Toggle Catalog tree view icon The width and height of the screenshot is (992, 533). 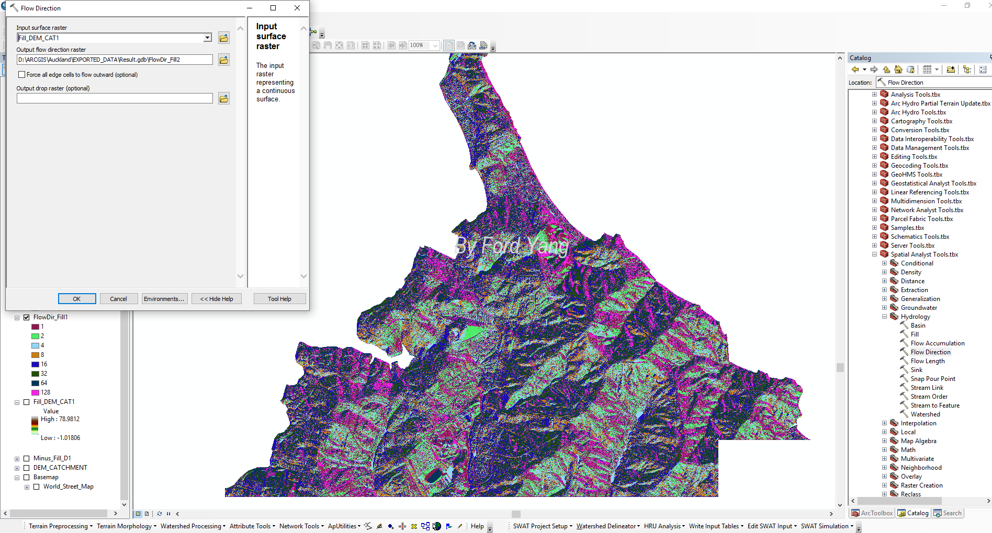(967, 69)
